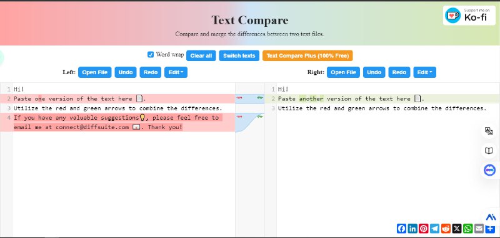Click Clear all button
500x238 pixels.
coord(201,55)
